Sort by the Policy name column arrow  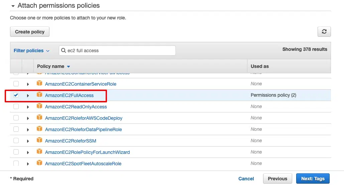coord(69,67)
